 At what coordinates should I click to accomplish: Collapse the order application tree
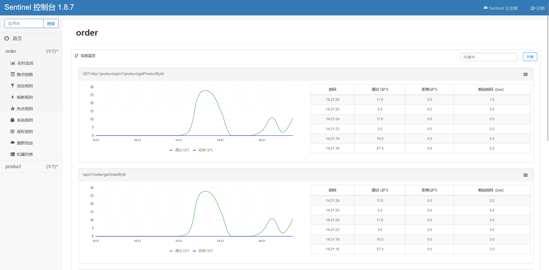(x=31, y=51)
